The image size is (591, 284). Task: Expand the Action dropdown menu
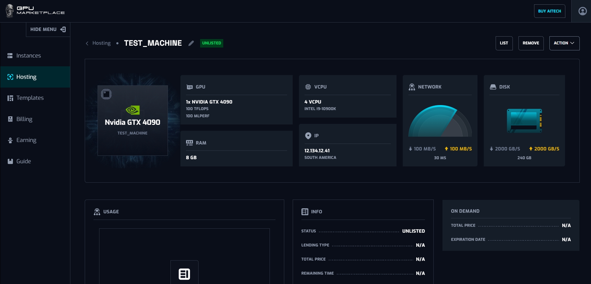(564, 43)
